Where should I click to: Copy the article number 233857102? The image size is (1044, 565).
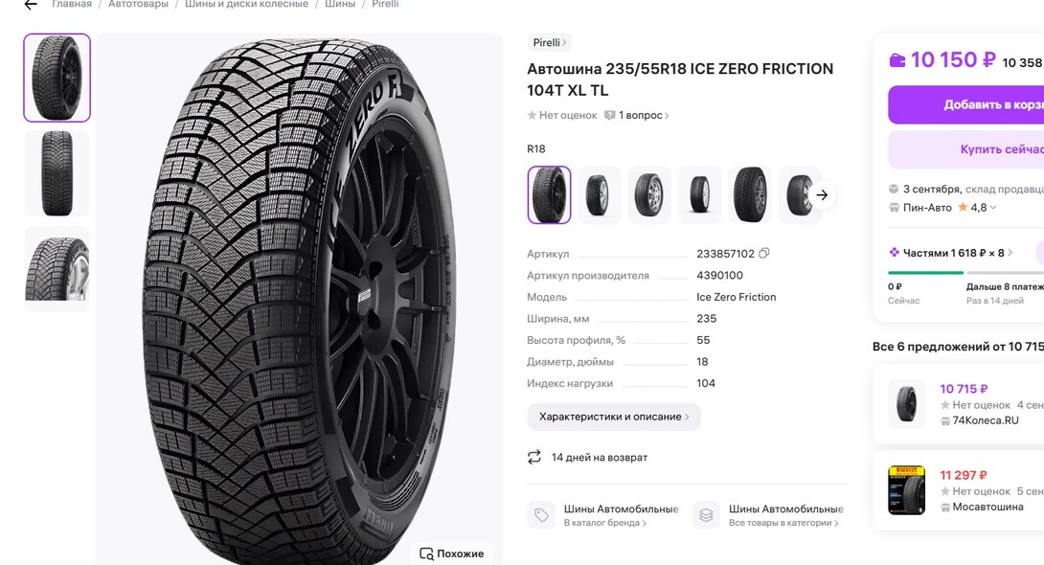(763, 254)
